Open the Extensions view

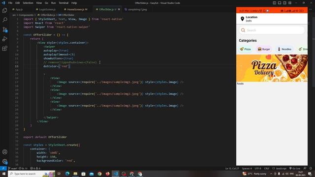pos(4,48)
